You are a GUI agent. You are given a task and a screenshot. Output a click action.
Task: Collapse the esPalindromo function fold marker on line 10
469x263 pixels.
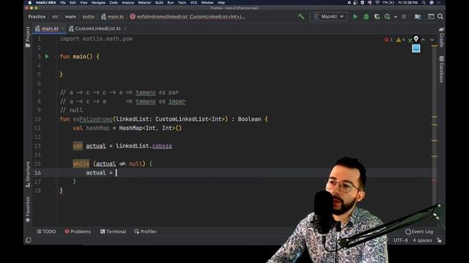point(57,119)
